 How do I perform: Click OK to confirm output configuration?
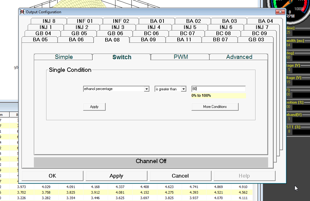point(52,176)
